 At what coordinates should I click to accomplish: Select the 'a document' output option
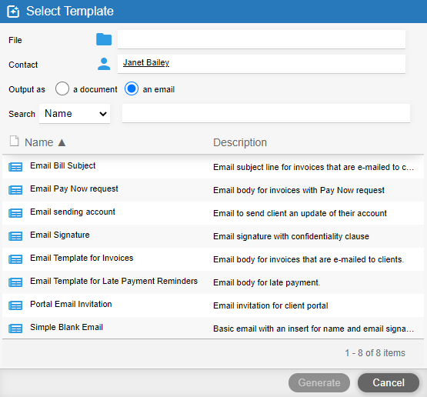[62, 88]
